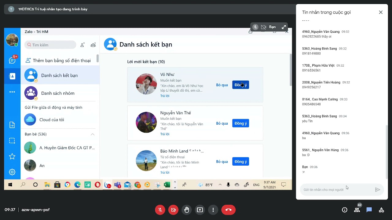Click the present now button

200,210
